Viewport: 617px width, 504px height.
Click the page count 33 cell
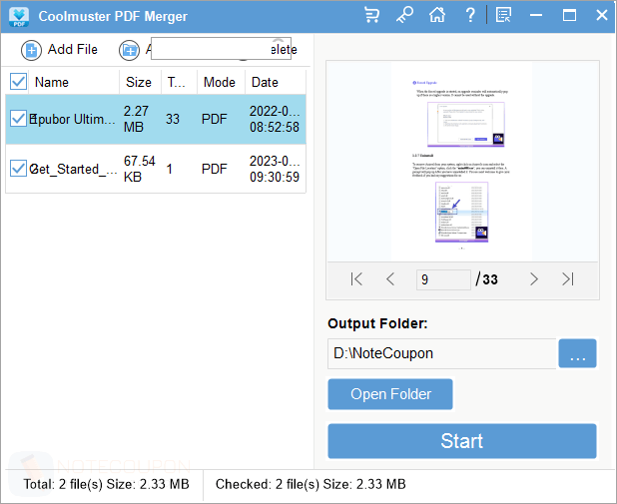(173, 119)
